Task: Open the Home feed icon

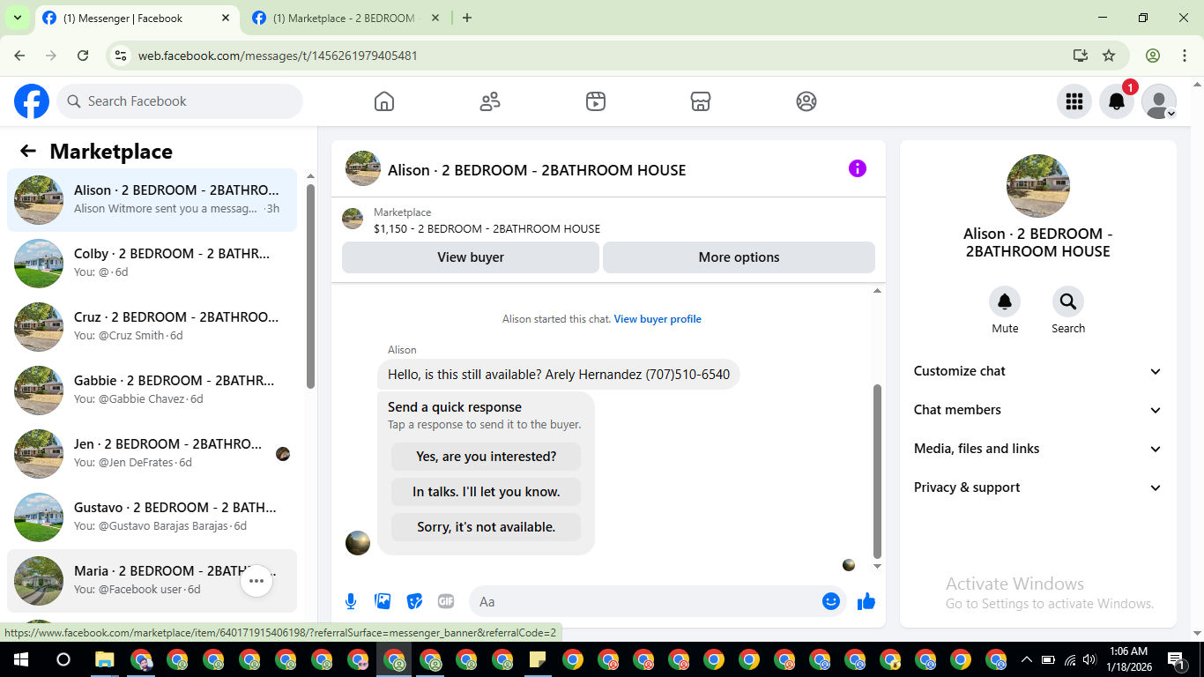Action: (384, 101)
